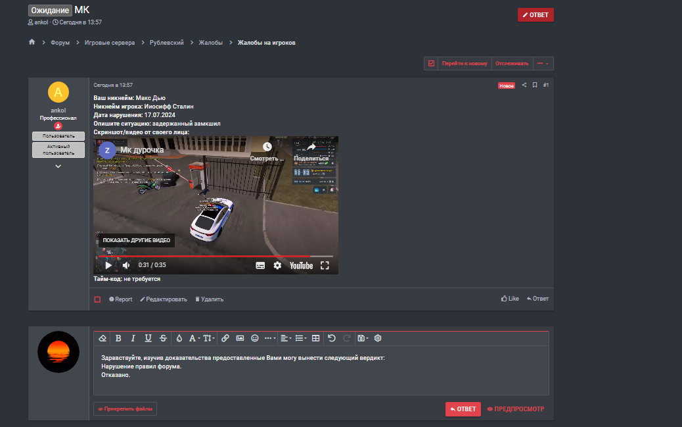Toggle the red thread-select checkbox above the post
This screenshot has width=682, height=427.
[431, 64]
